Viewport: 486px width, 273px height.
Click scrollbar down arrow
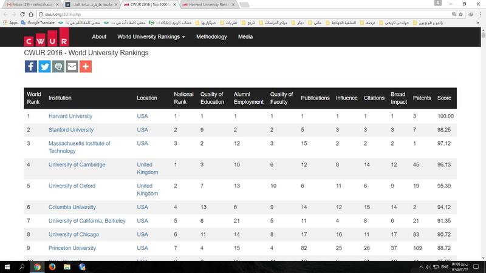(x=483, y=258)
